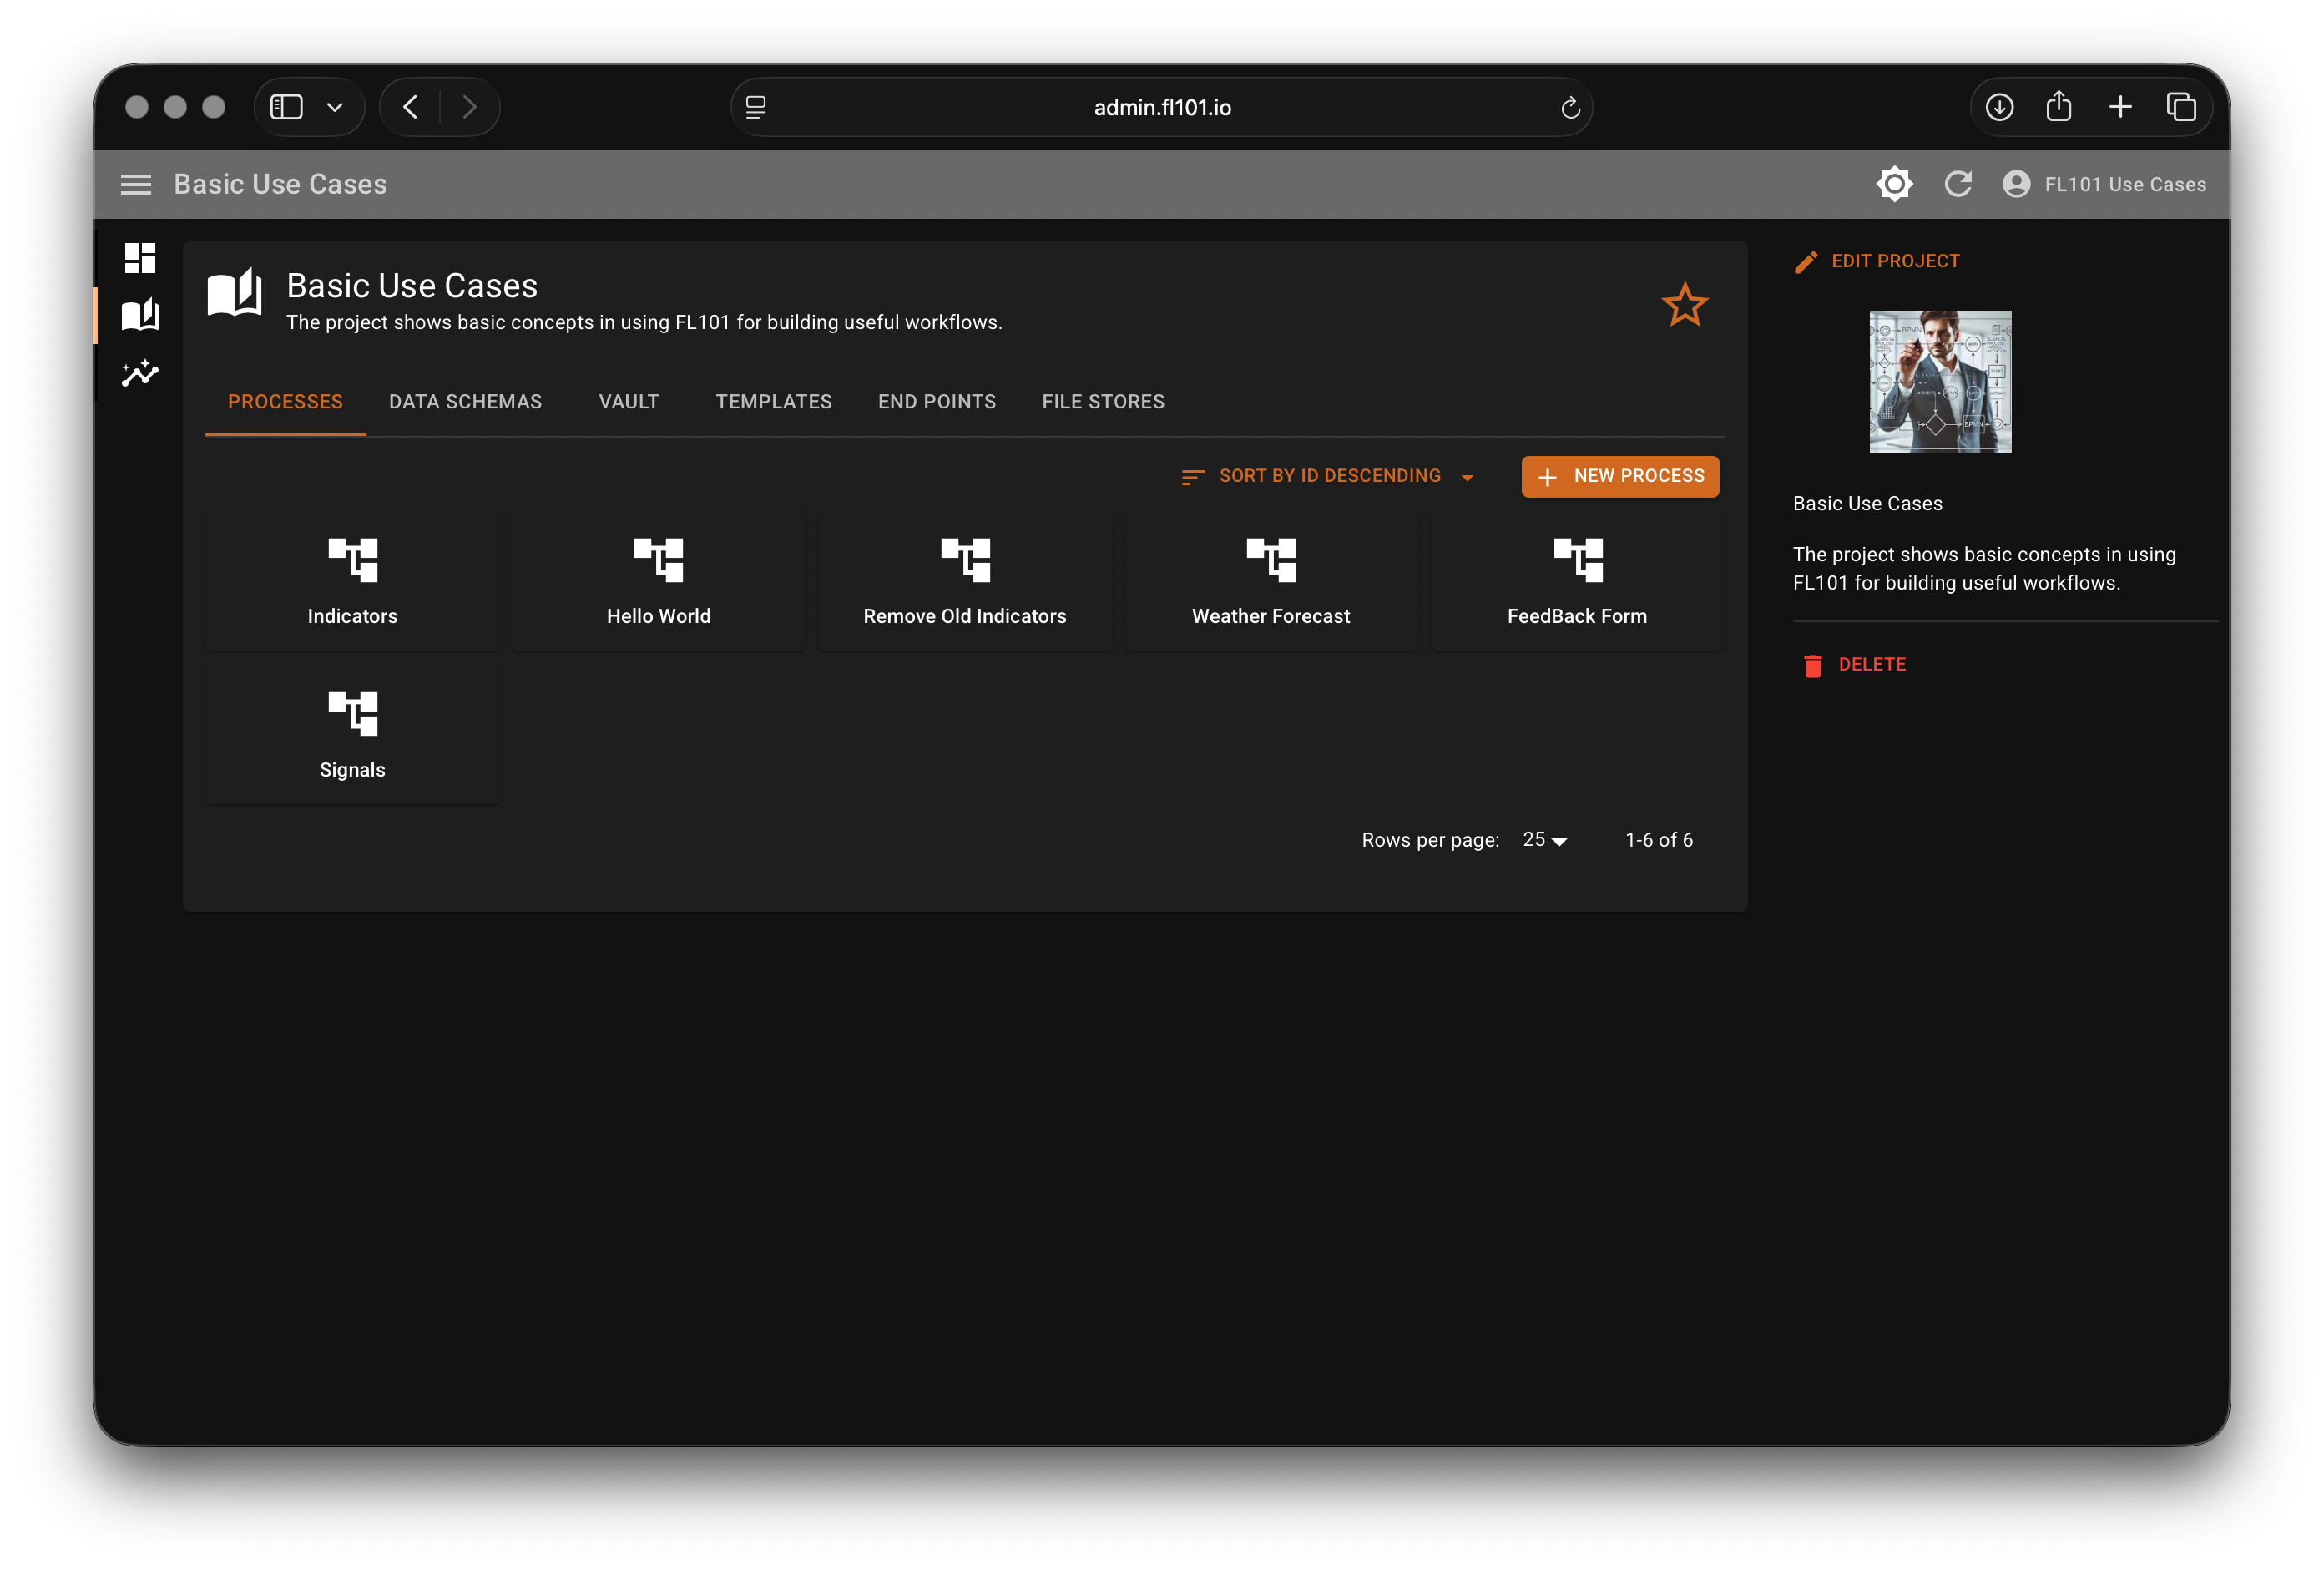Image resolution: width=2324 pixels, height=1570 pixels.
Task: Open the FeedBack Form process
Action: [1577, 579]
